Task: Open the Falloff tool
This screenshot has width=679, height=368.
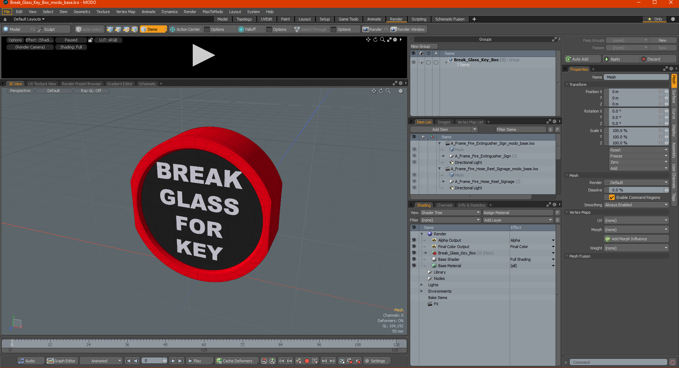Action: coord(247,29)
